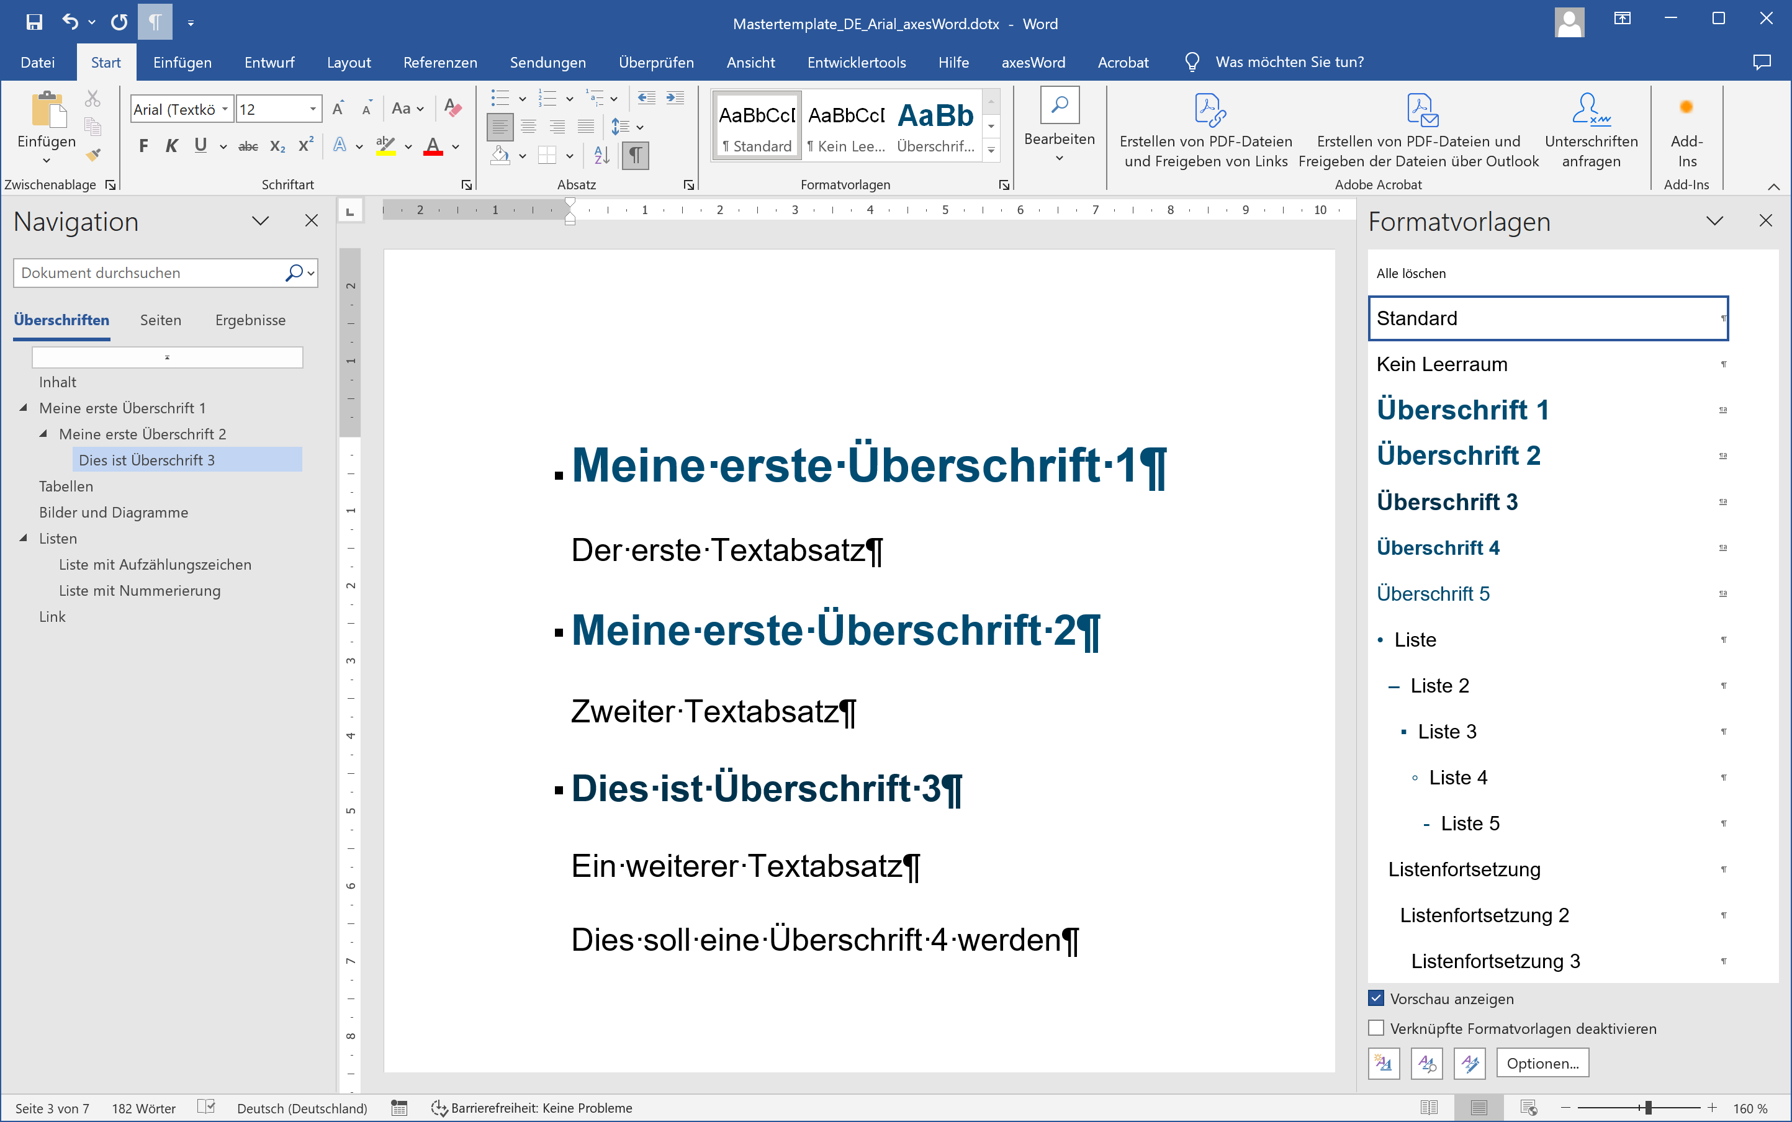The image size is (1792, 1122).
Task: Clear all formatting eraser icon
Action: [452, 109]
